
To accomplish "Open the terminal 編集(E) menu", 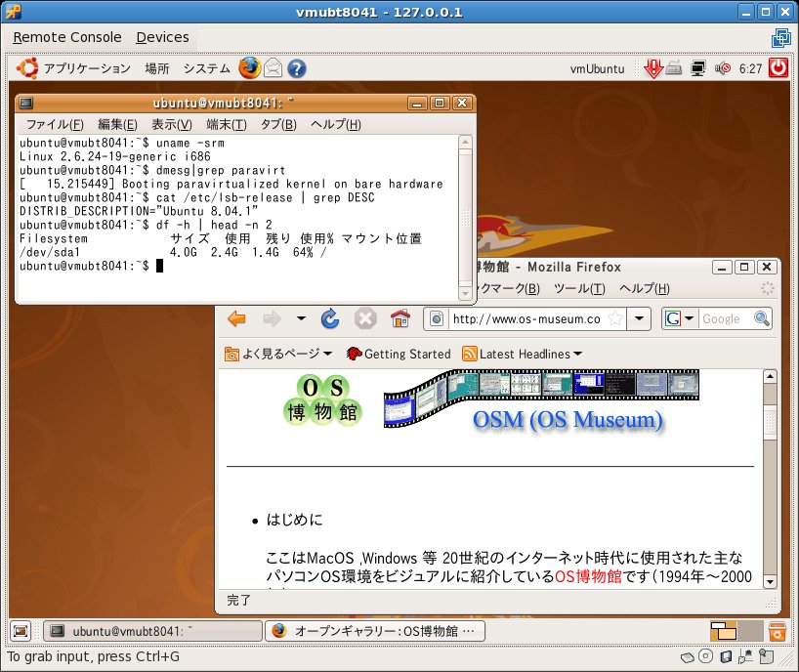I will point(118,124).
